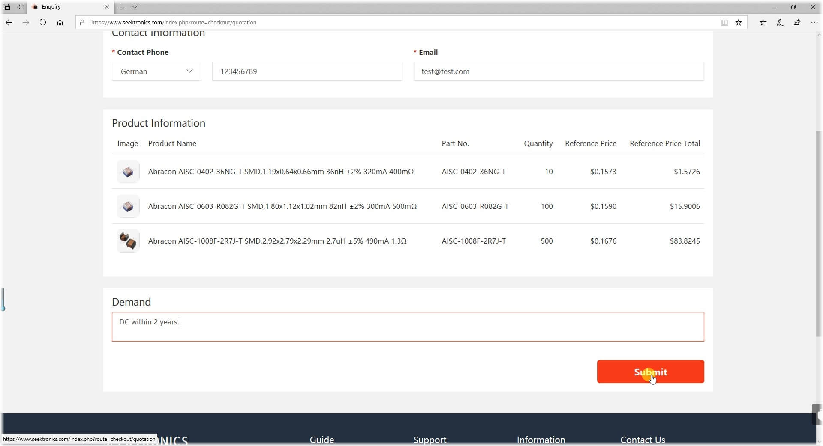Go back to the previous page
Viewport: 823px width, 446px height.
[x=9, y=23]
